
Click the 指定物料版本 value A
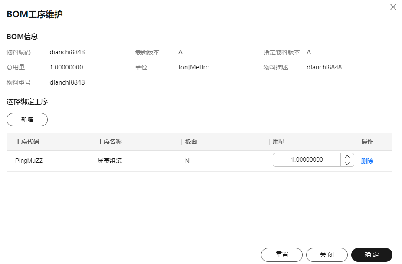pyautogui.click(x=309, y=52)
